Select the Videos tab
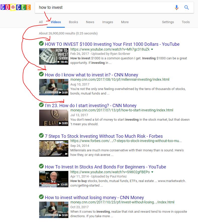 pos(56,22)
